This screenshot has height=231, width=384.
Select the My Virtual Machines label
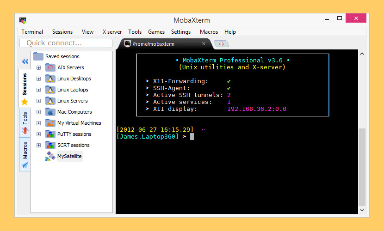coord(80,123)
